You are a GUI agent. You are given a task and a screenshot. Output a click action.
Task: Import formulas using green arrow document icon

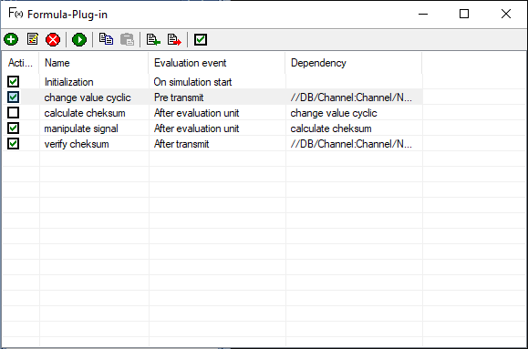pyautogui.click(x=153, y=39)
